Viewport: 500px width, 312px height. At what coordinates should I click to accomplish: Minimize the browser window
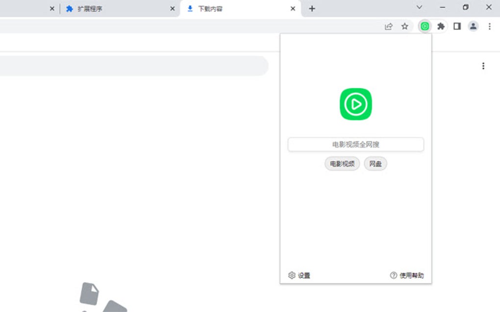coord(442,7)
